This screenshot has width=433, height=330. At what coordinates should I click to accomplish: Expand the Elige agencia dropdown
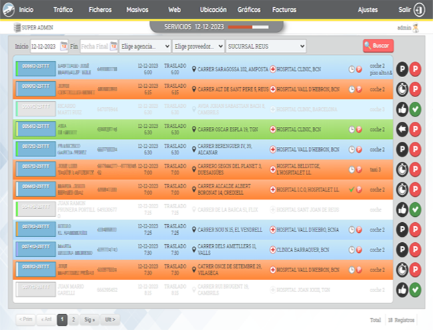145,46
